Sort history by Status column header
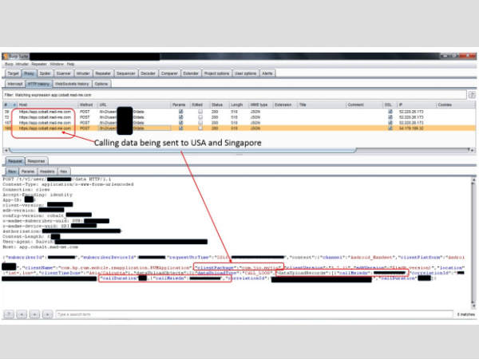 click(217, 105)
